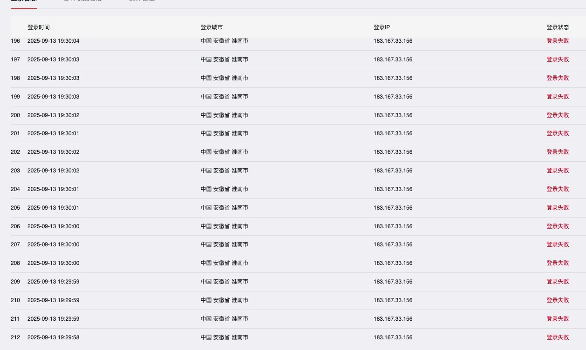Viewport: 586px width, 350px height.
Task: Click the IP address in row 208
Action: coord(393,263)
